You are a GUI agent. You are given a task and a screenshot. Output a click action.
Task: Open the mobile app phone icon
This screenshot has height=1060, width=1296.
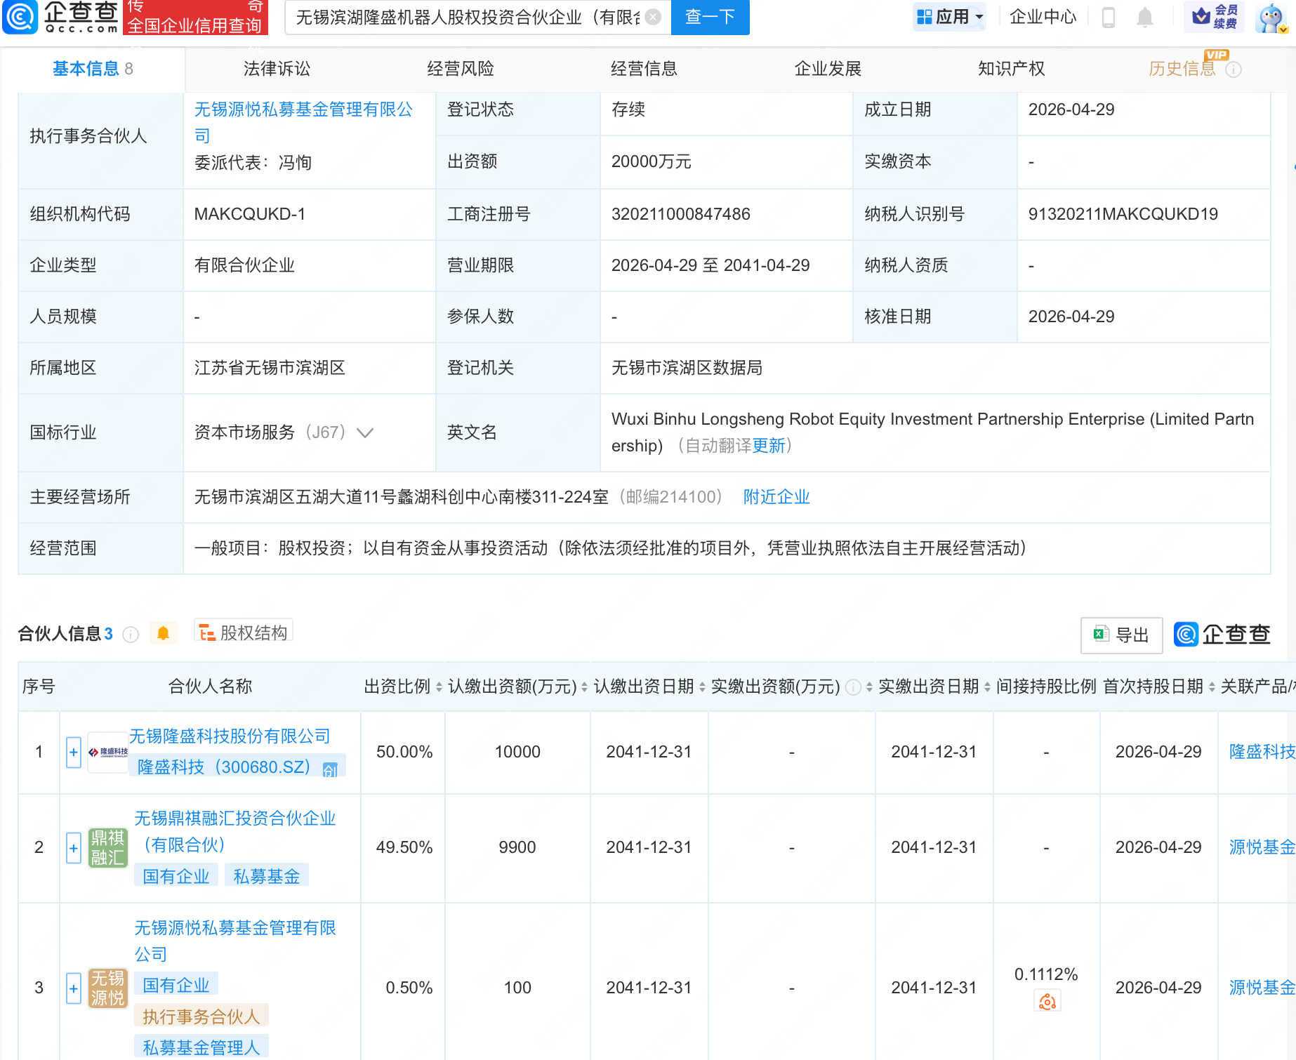click(1109, 17)
